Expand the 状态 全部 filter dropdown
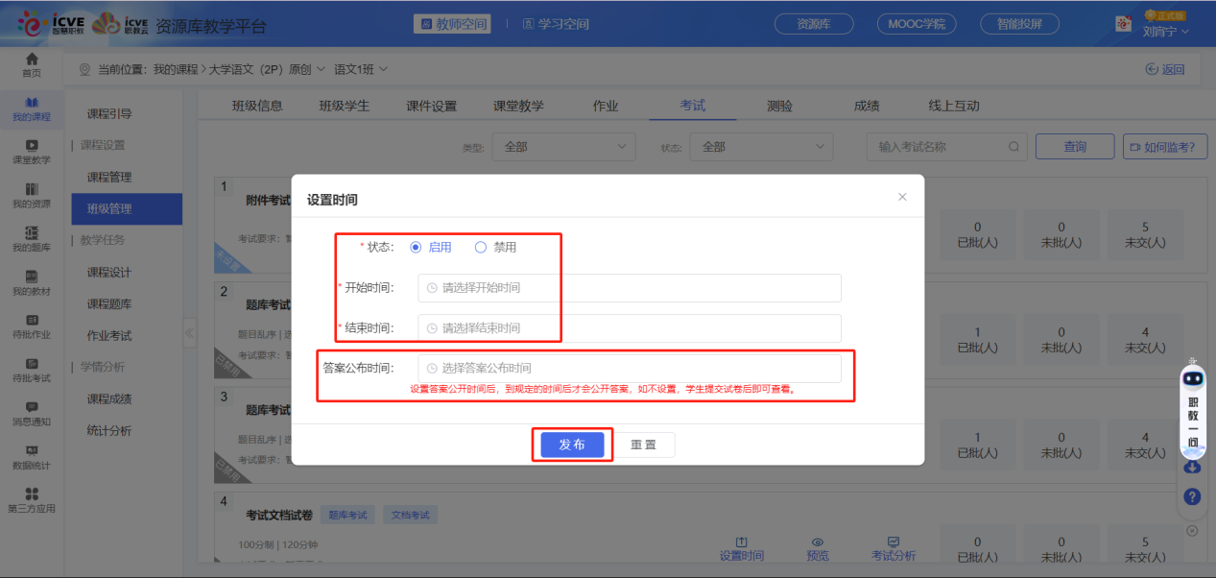 pos(761,146)
